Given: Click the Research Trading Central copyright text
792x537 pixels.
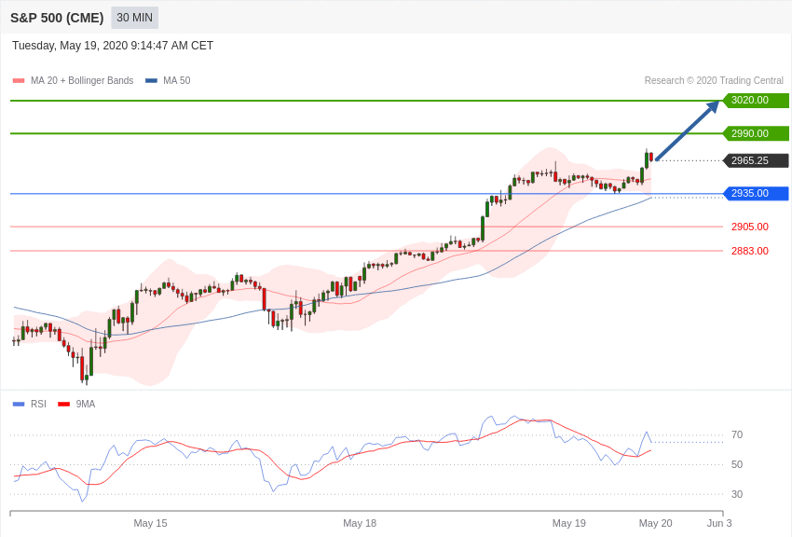Looking at the screenshot, I should [x=714, y=81].
